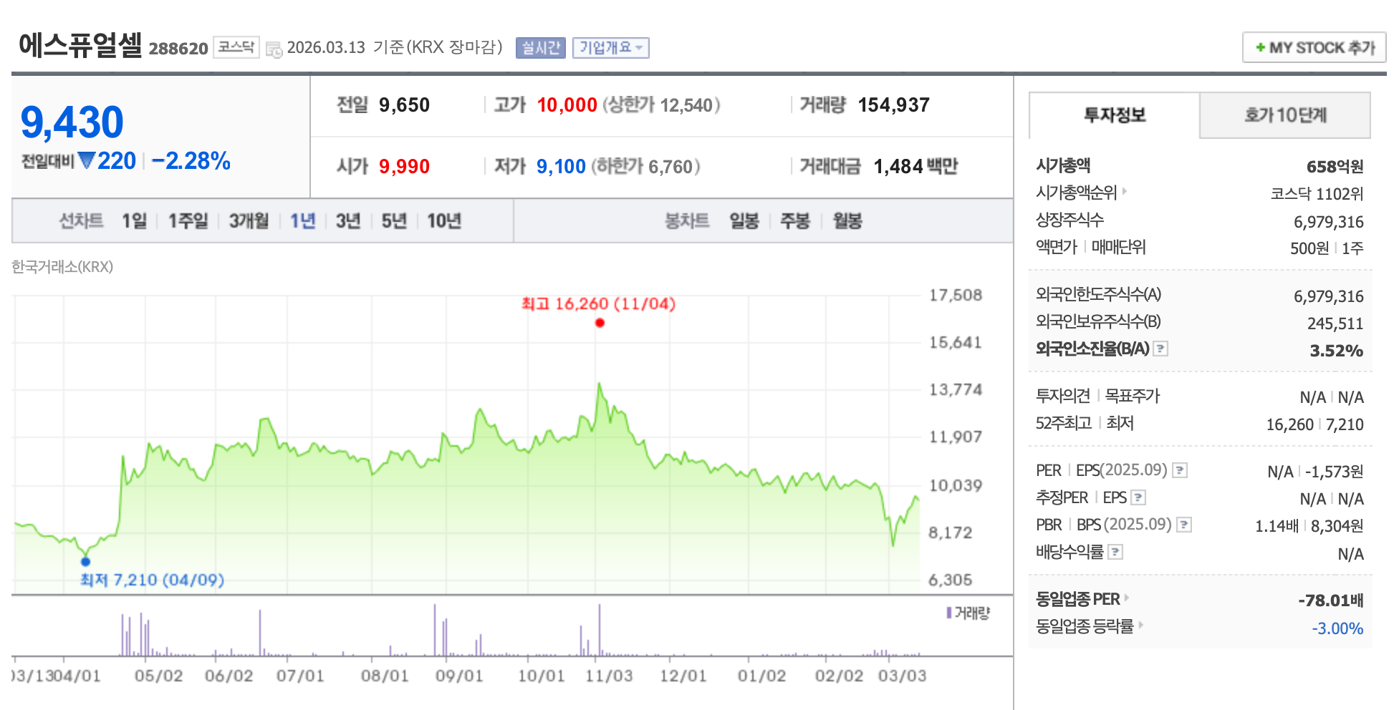Select the 3개월 line chart period
This screenshot has height=710, width=1394.
(249, 221)
